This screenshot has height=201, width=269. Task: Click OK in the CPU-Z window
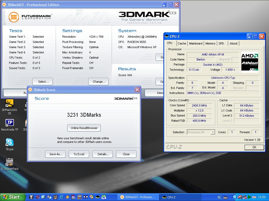point(254,147)
